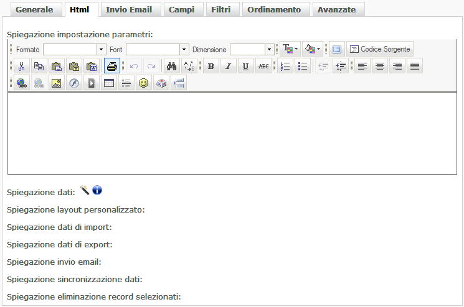Switch to the Generale tab
The image size is (464, 307).
click(35, 10)
